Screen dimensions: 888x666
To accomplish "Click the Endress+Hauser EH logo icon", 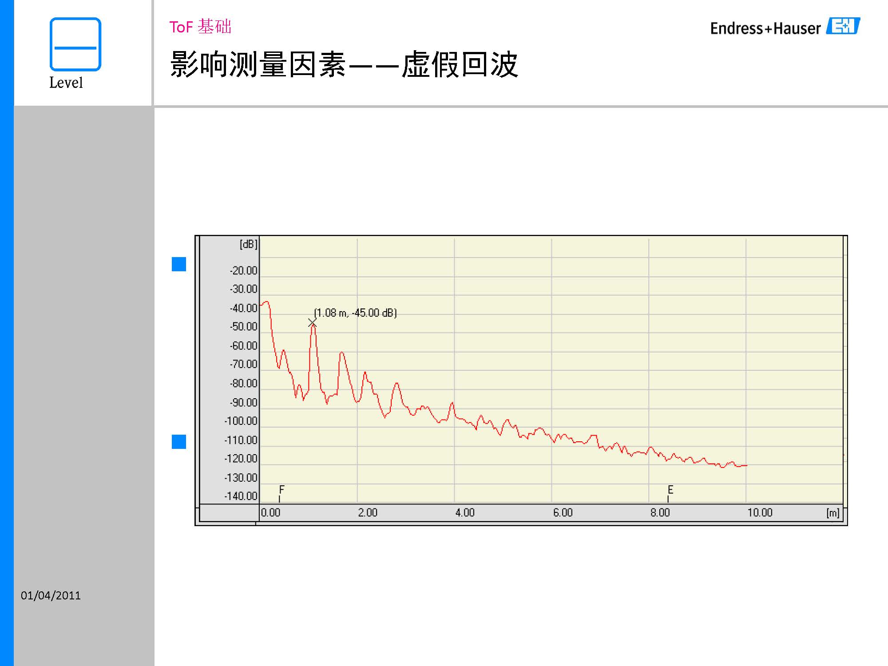I will pos(843,26).
